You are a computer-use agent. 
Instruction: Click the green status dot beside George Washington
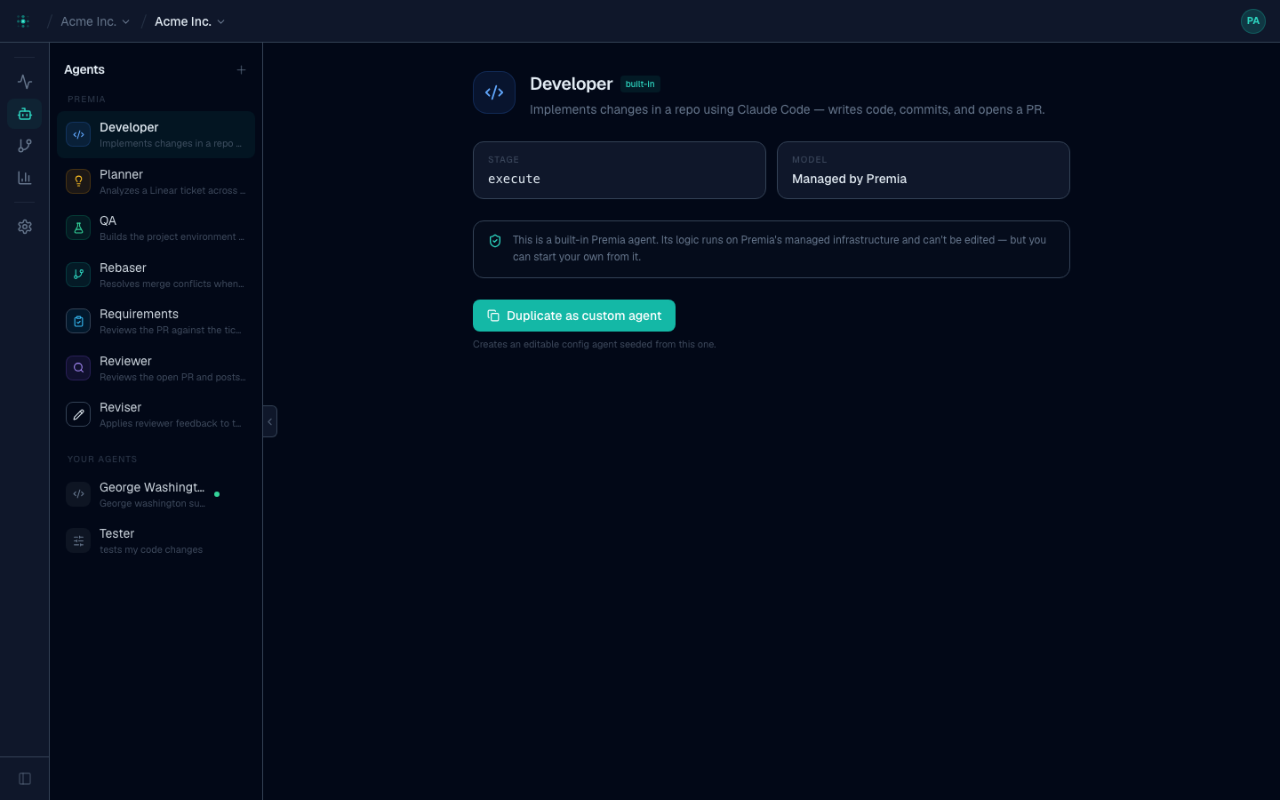tap(217, 494)
